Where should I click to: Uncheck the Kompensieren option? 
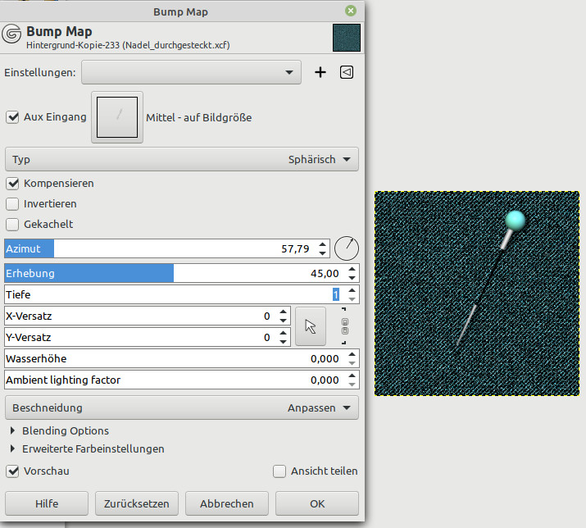coord(12,184)
